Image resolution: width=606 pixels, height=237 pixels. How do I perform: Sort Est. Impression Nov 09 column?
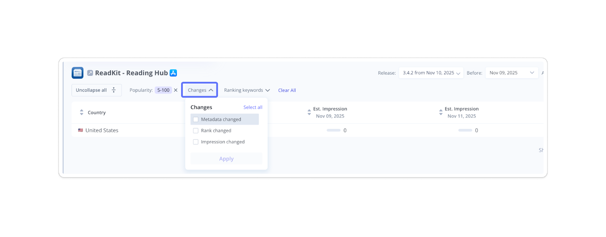pos(309,113)
